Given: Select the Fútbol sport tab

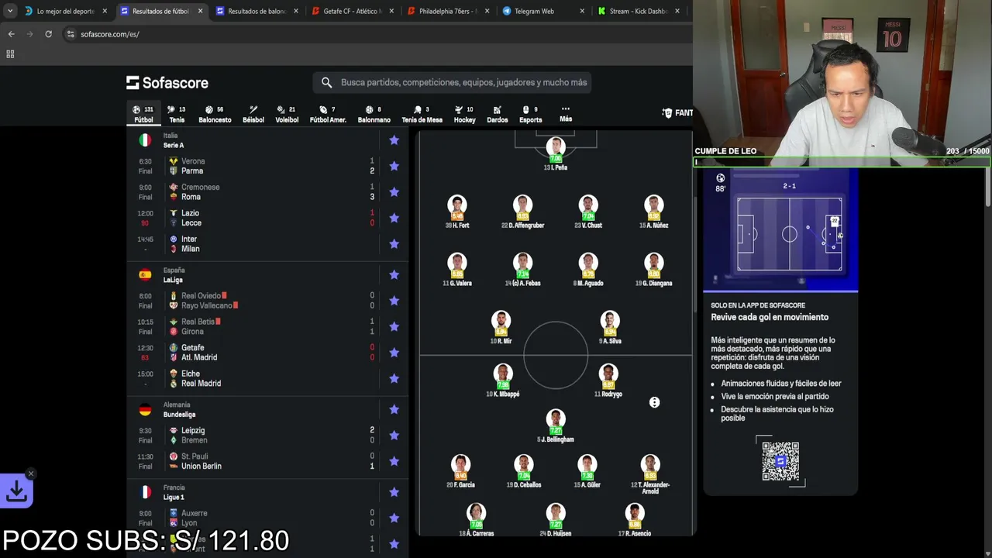Looking at the screenshot, I should pos(143,114).
